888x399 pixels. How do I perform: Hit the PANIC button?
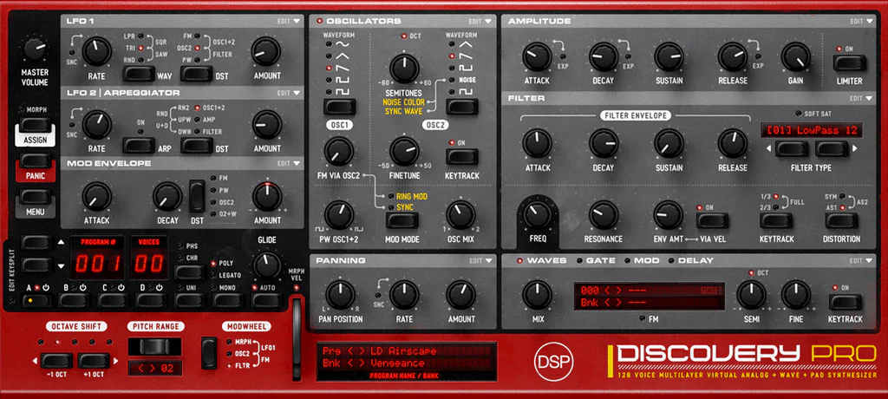[x=35, y=161]
